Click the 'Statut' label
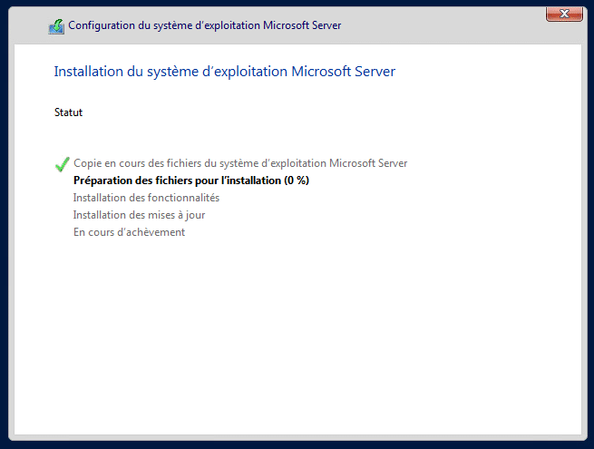This screenshot has height=449, width=594. 68,112
